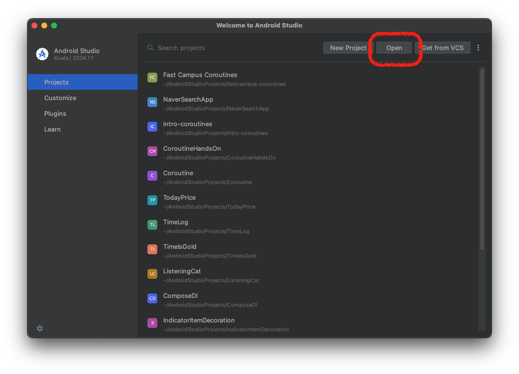Screen dimensions: 519x374
Task: Click the CD icon of ComposeDI
Action: pos(152,298)
